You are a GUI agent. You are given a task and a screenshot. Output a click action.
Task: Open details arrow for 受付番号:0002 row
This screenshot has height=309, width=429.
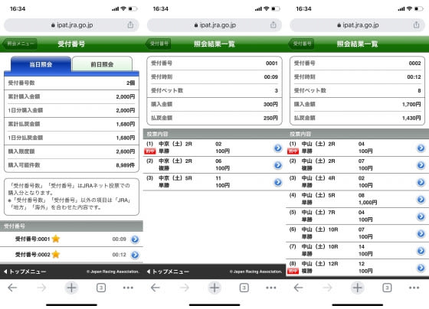click(x=135, y=255)
